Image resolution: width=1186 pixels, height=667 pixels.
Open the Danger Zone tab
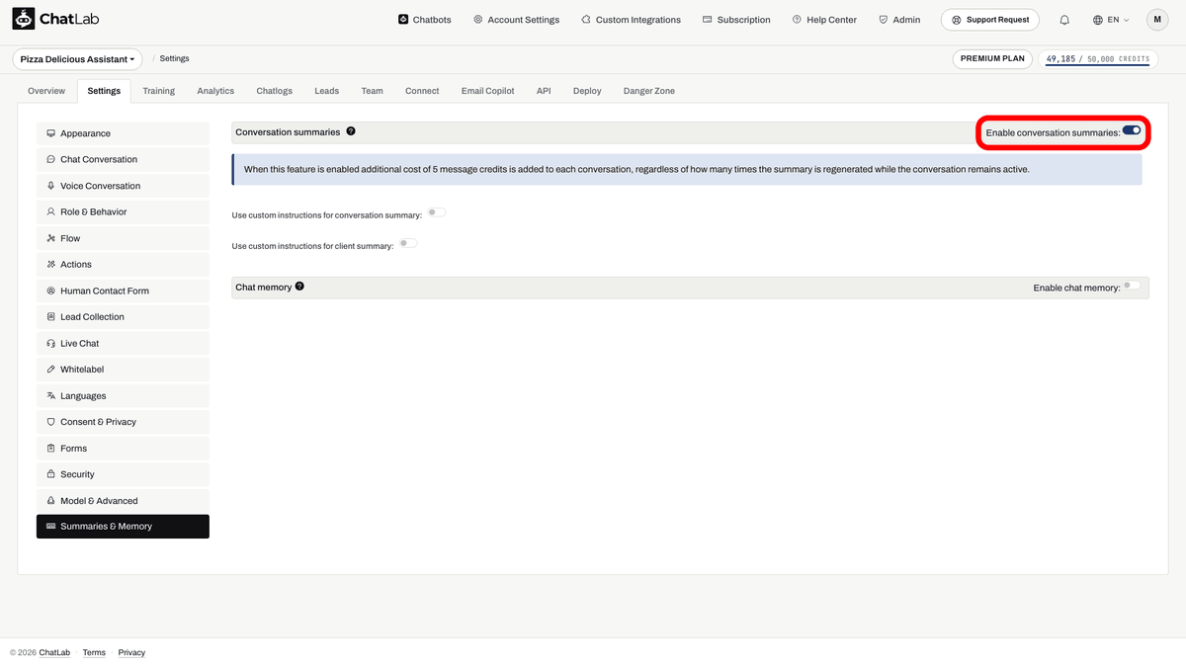coord(649,91)
